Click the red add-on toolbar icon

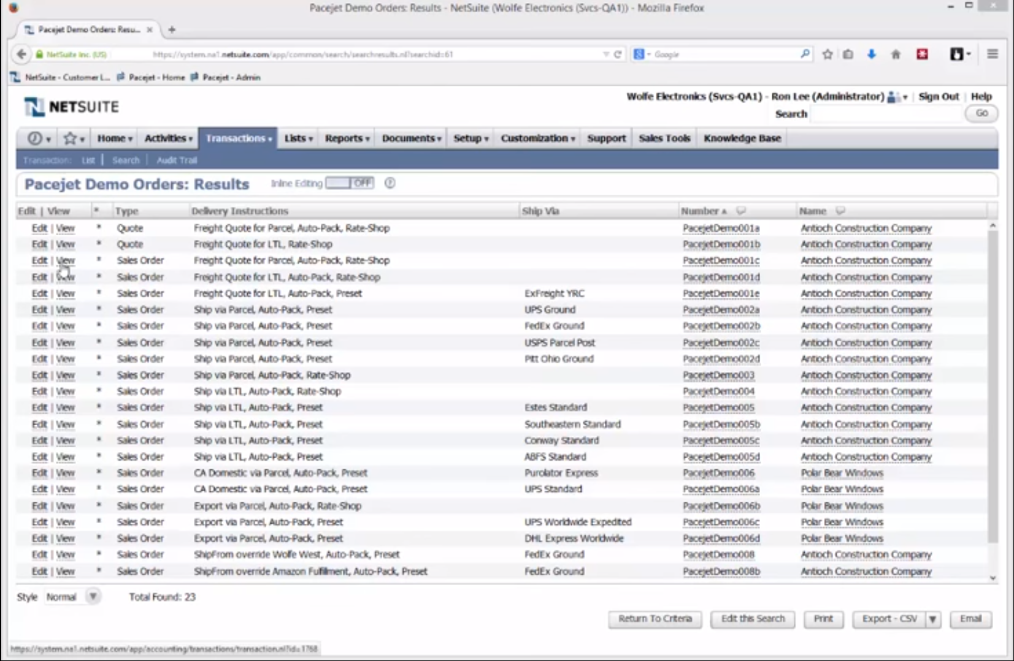tap(922, 54)
